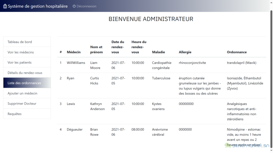Click the # column header
This screenshot has width=273, height=153.
pyautogui.click(x=61, y=52)
